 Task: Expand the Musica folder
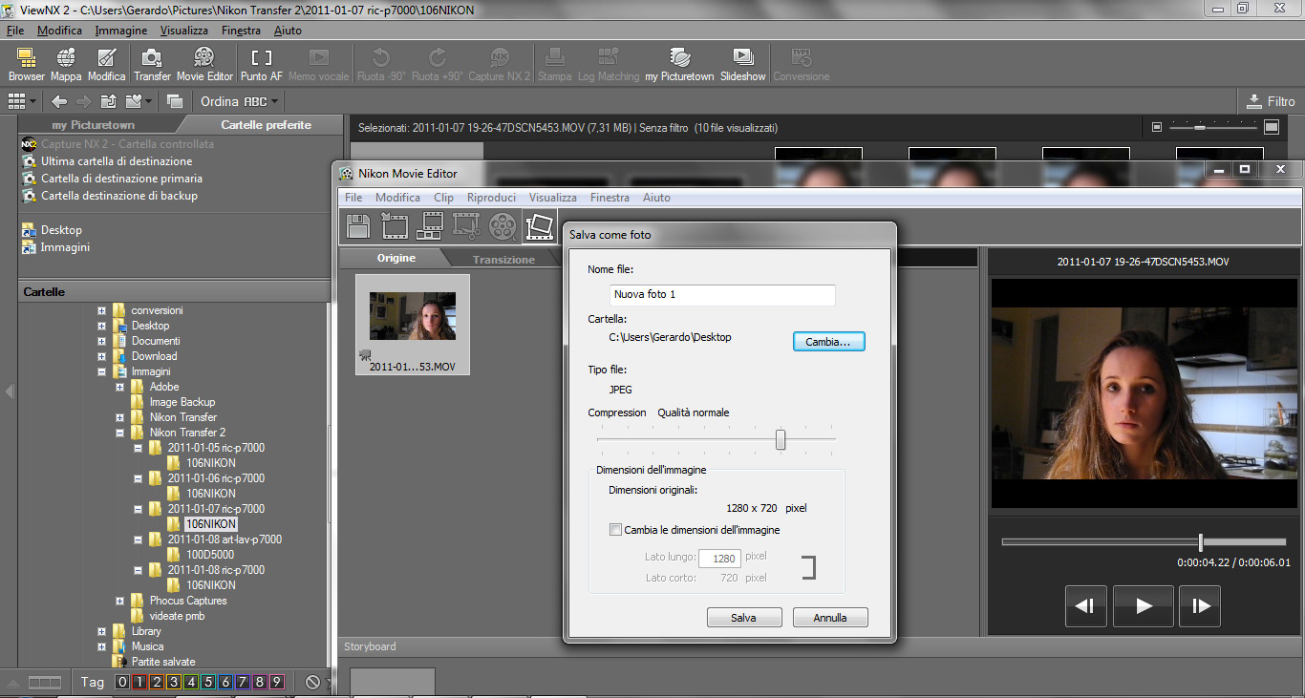coord(102,646)
